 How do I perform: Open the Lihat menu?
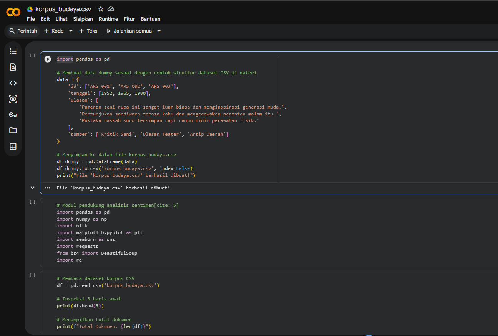click(61, 19)
